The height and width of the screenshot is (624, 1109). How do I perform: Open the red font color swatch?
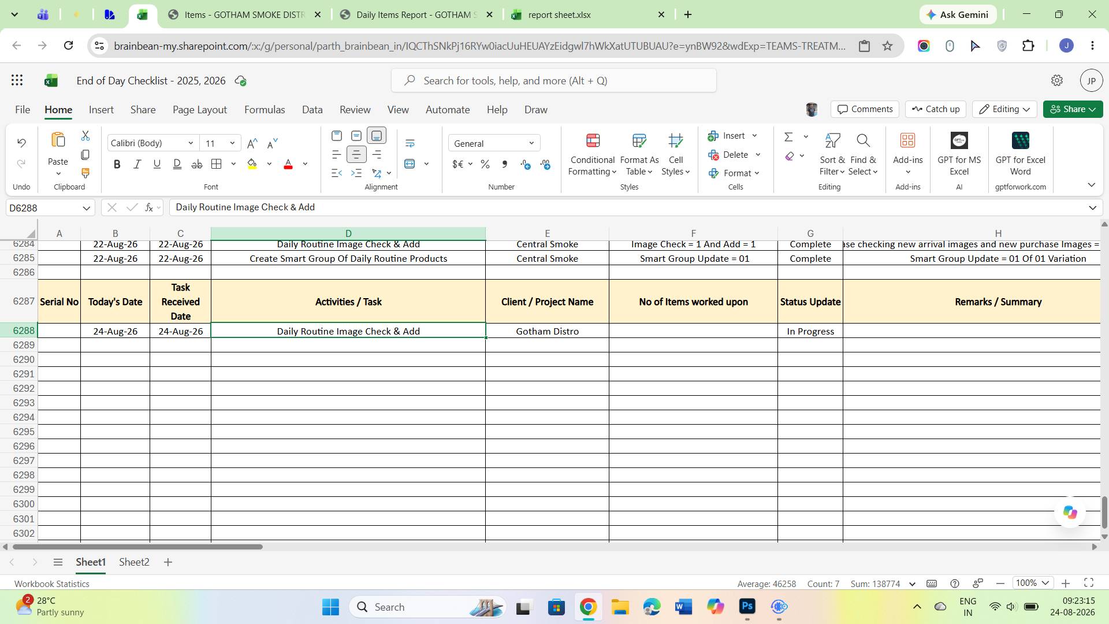tap(288, 164)
